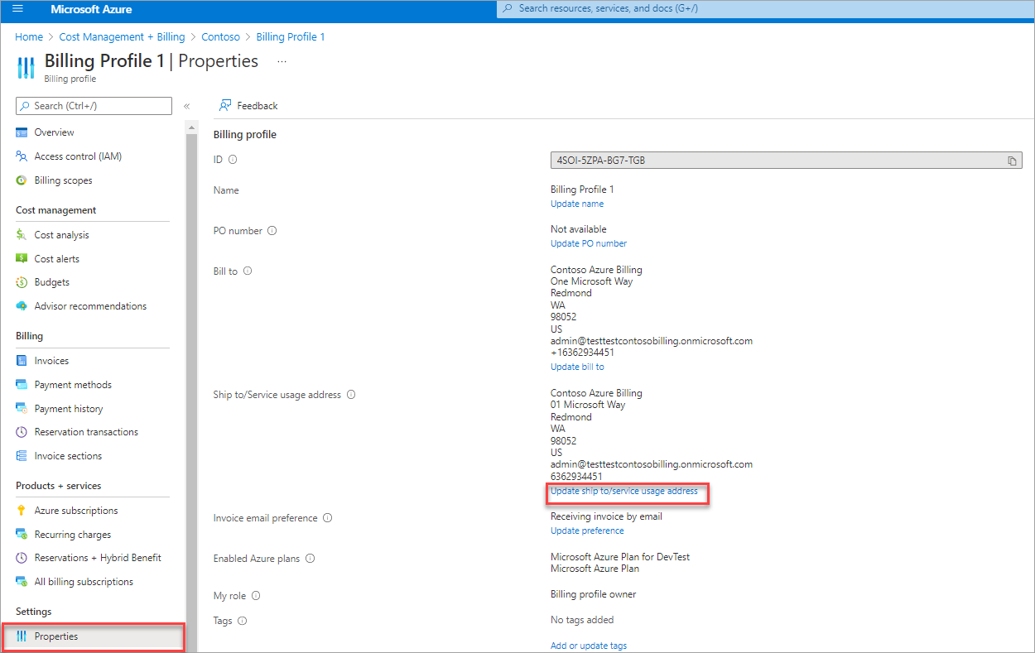This screenshot has height=653, width=1035.
Task: Click the Budgets icon
Action: pos(22,282)
